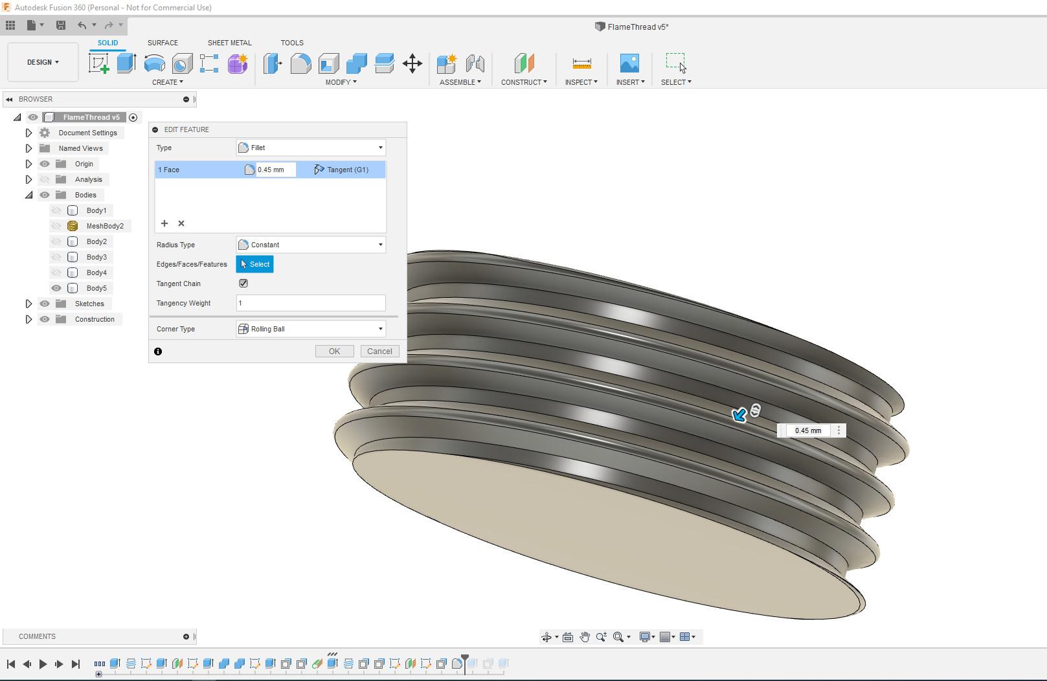Click OK in Edit Feature dialog
The image size is (1047, 681).
[x=334, y=352]
